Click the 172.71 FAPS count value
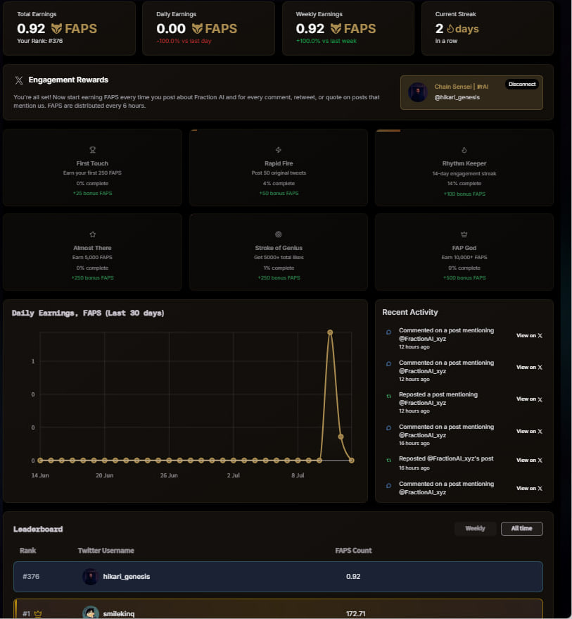This screenshot has width=572, height=619. [x=355, y=614]
